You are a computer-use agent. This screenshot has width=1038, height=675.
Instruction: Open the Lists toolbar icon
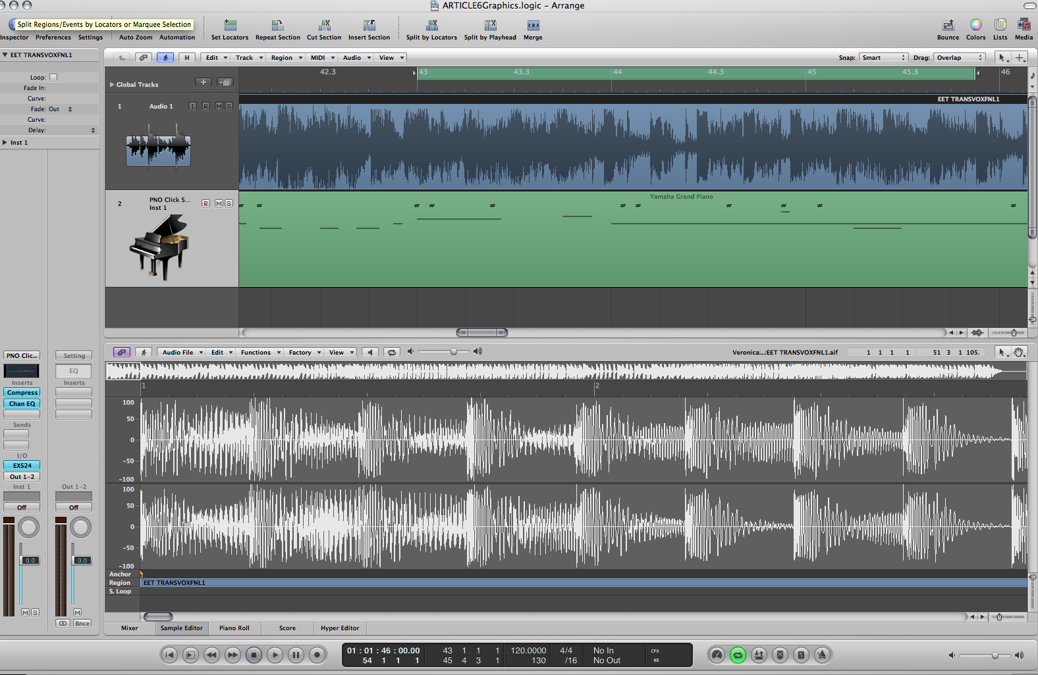pos(1000,24)
